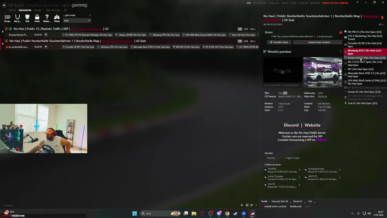Toggle the 'Dolu' full servers filter
Image resolution: width=387 pixels, height=218 pixels.
(27, 18)
